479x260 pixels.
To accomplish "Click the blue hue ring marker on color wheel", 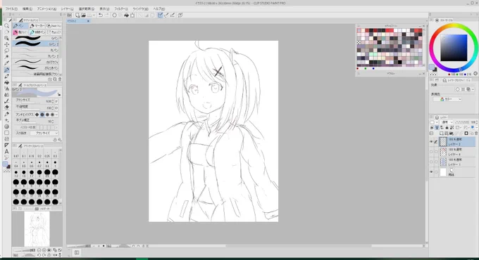I will (x=460, y=70).
